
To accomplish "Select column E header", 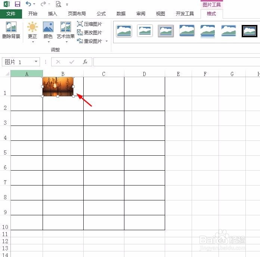I will click(x=179, y=74).
